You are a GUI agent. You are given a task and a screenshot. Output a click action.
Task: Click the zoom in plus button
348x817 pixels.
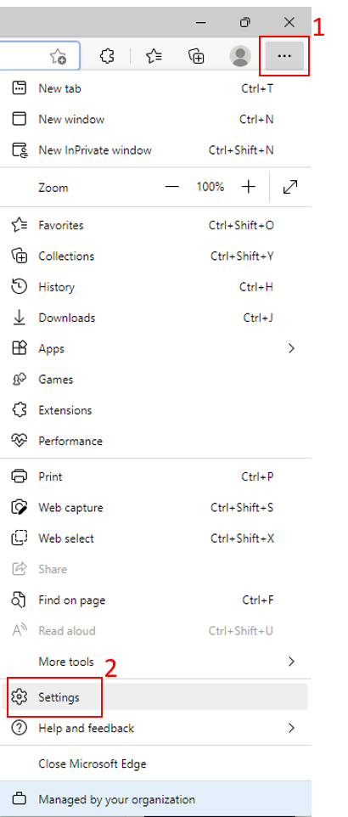point(249,187)
